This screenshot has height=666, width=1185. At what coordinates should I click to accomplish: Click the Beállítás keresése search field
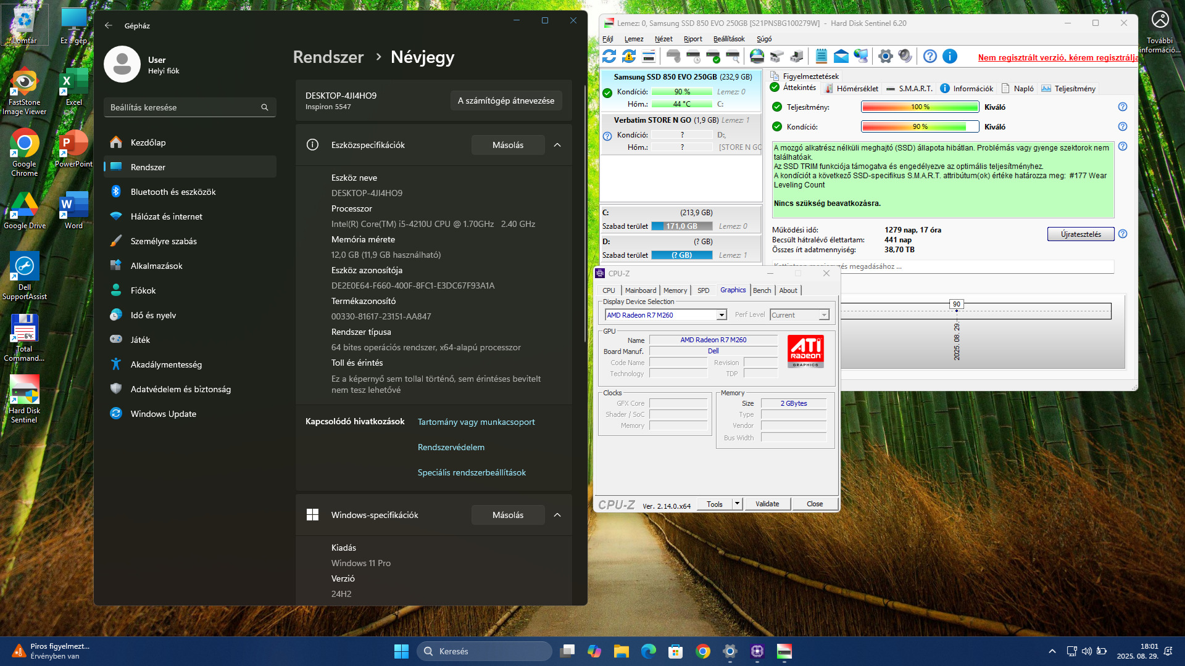click(x=185, y=107)
